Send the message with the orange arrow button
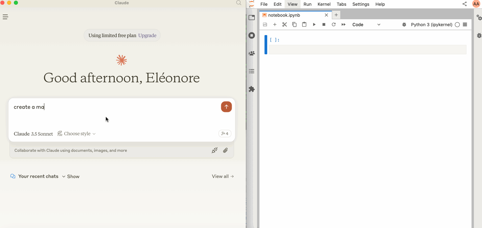 [x=226, y=107]
